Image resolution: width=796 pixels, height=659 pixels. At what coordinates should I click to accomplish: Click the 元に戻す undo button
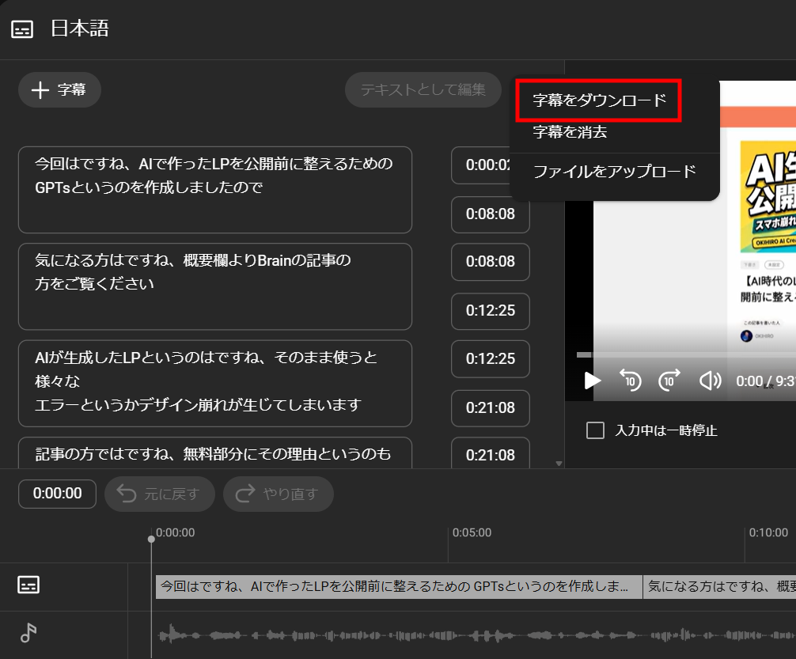[x=159, y=494]
